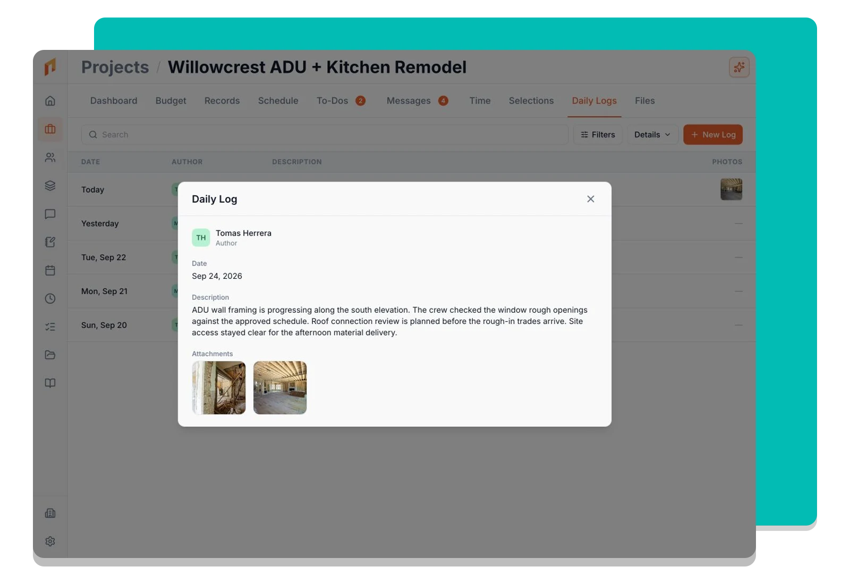Open the photo thumbnail in Today row

pyautogui.click(x=731, y=190)
